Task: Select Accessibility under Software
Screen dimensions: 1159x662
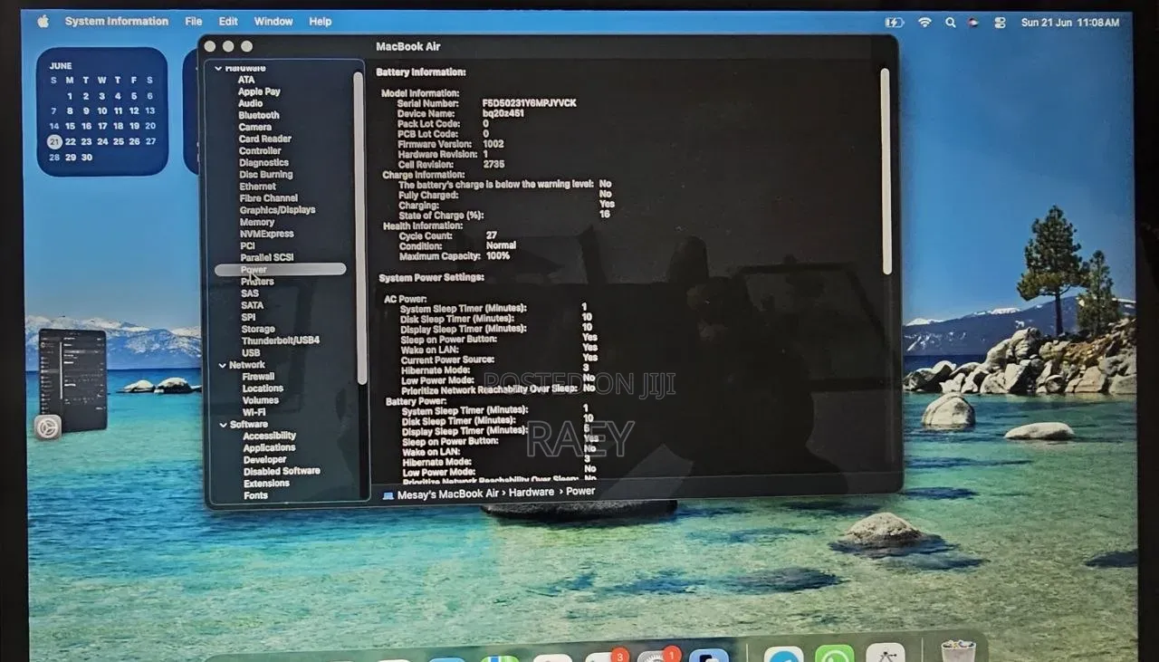Action: [270, 437]
